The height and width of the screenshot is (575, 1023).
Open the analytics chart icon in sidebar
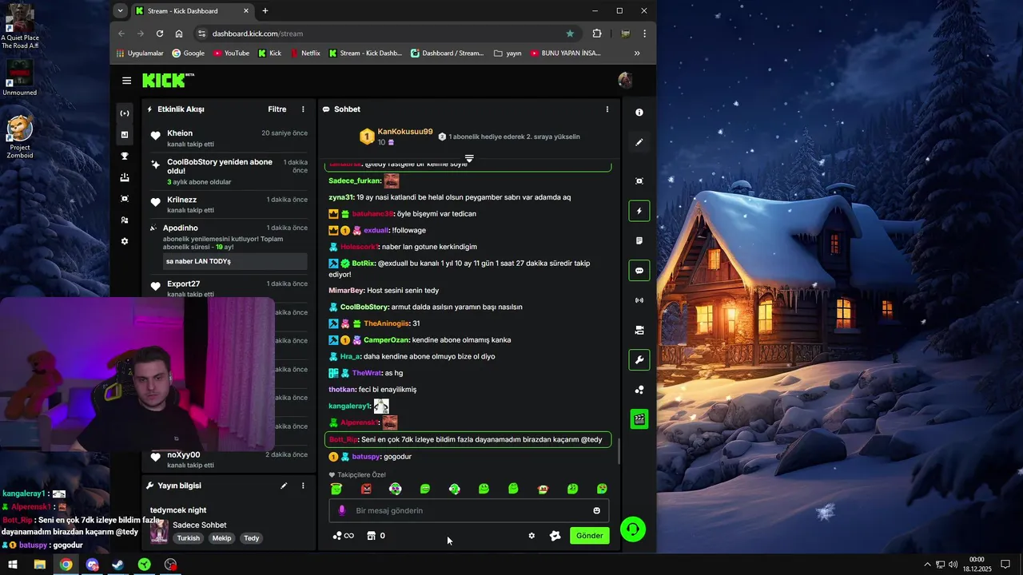pos(125,135)
